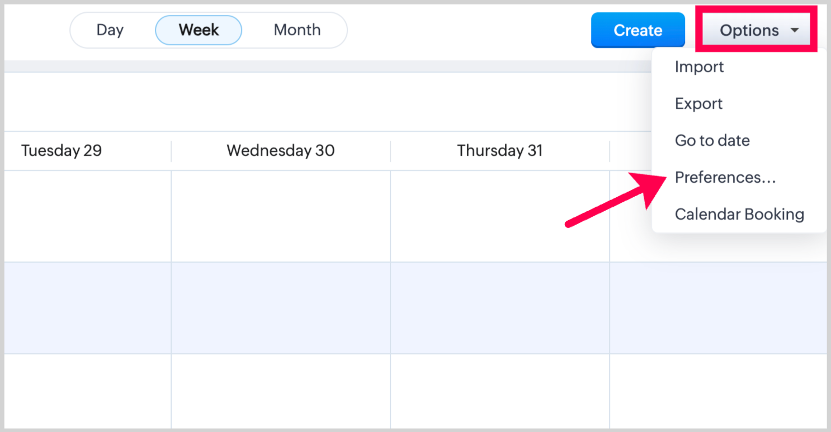831x432 pixels.
Task: Open Preferences… from the menu
Action: pos(725,178)
